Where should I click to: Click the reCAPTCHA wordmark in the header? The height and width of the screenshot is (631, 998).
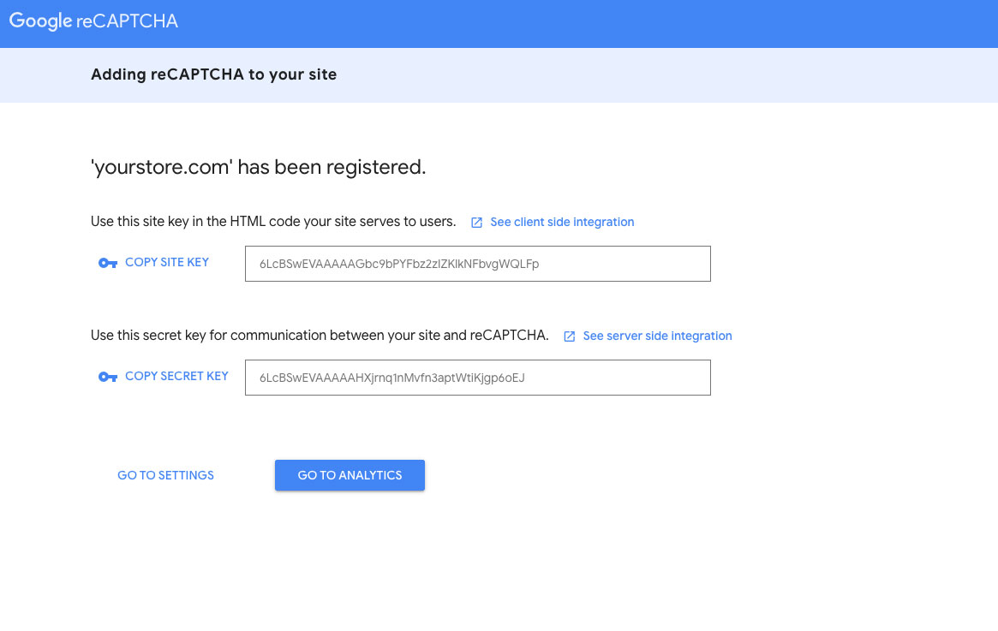click(127, 22)
